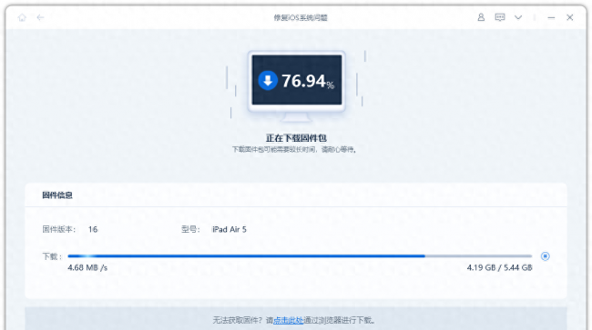Select the patience notice under the heading
592x330 pixels.
pyautogui.click(x=294, y=150)
